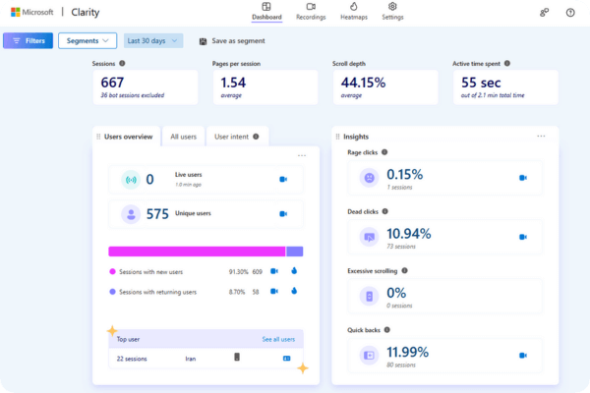Open the share project icon at top right
This screenshot has height=393, width=590.
pos(544,13)
